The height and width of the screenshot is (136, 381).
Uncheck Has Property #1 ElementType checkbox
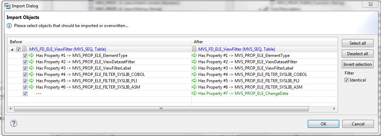(x=25, y=56)
